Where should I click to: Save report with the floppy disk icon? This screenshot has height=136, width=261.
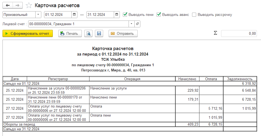coord(99,33)
